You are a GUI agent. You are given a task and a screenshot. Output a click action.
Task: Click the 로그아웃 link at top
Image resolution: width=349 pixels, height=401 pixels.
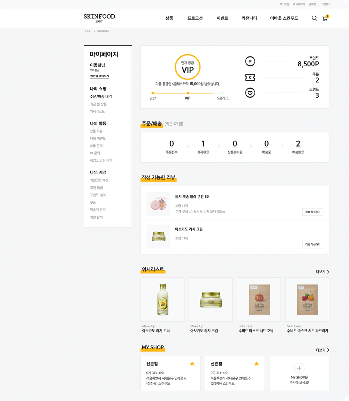(x=284, y=4)
